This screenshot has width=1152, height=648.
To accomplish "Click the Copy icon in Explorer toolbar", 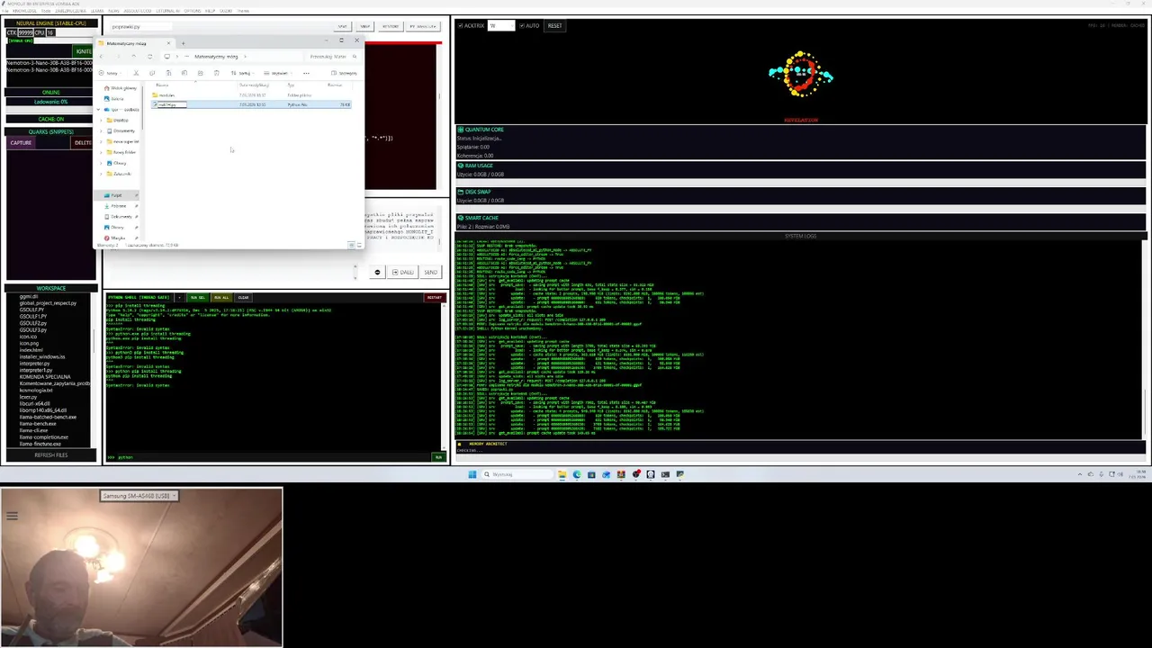I will pos(152,73).
